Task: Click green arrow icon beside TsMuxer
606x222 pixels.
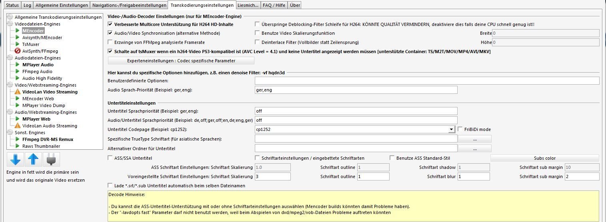Action: click(x=18, y=44)
